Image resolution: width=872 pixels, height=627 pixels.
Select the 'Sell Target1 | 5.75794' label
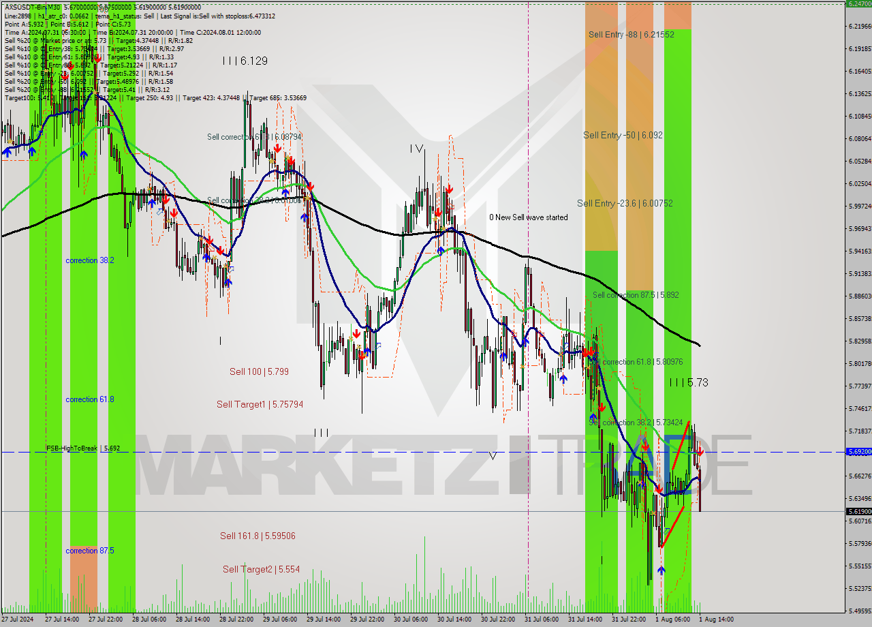260,404
